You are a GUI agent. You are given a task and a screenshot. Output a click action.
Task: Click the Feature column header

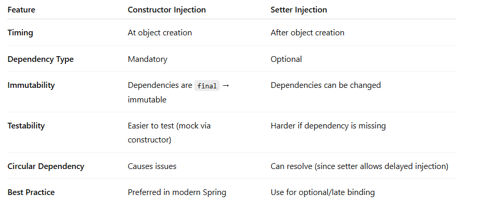click(x=21, y=10)
